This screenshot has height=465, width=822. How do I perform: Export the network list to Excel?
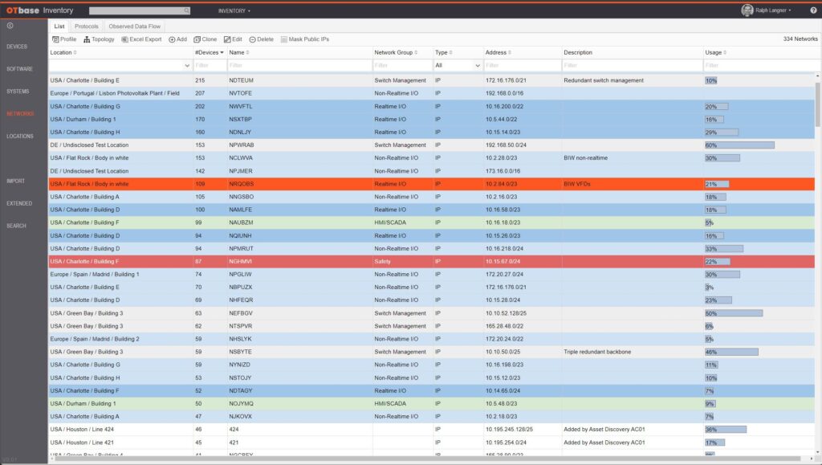point(141,39)
